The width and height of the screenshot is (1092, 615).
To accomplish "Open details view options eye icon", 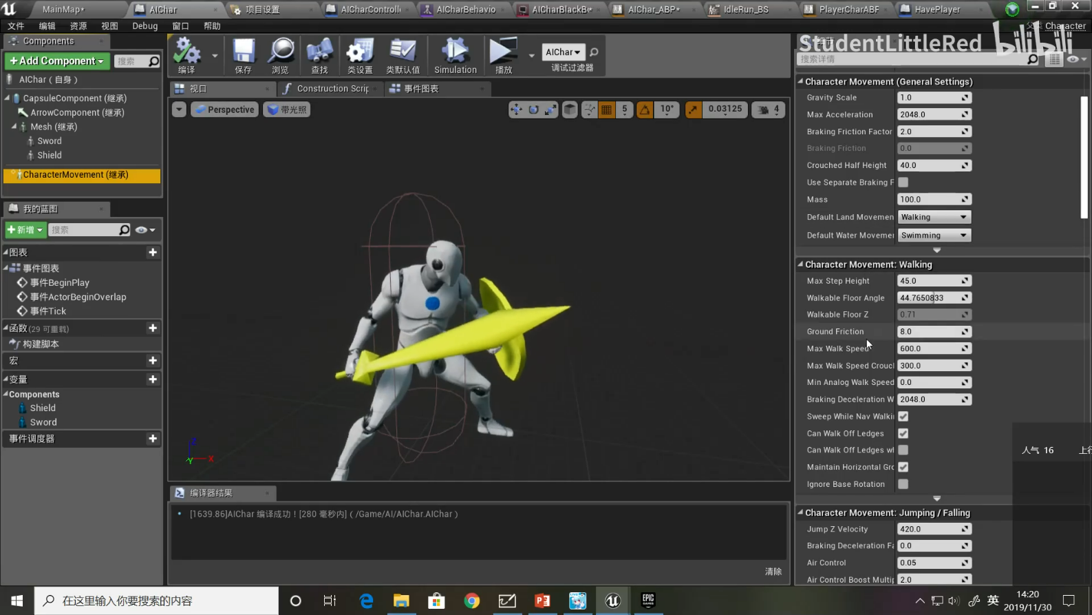I will (x=1076, y=60).
